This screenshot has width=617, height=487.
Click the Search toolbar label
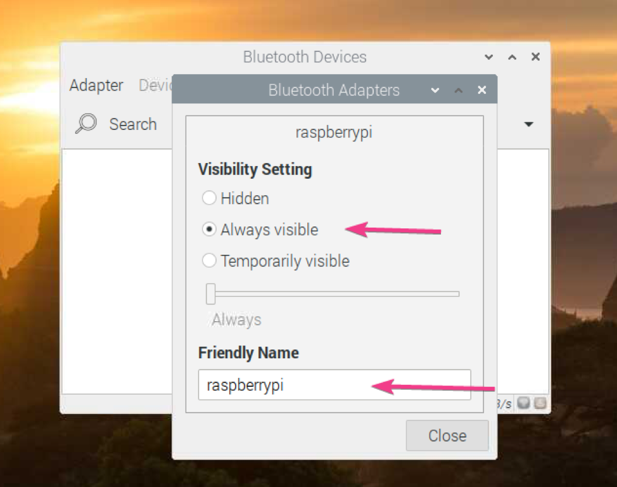pyautogui.click(x=133, y=124)
